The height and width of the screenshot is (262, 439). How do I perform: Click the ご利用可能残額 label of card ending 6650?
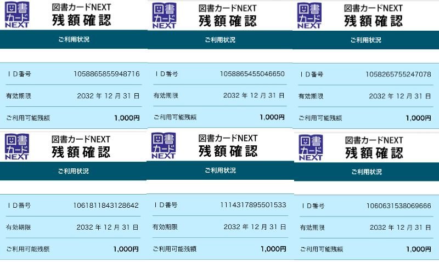coord(175,117)
